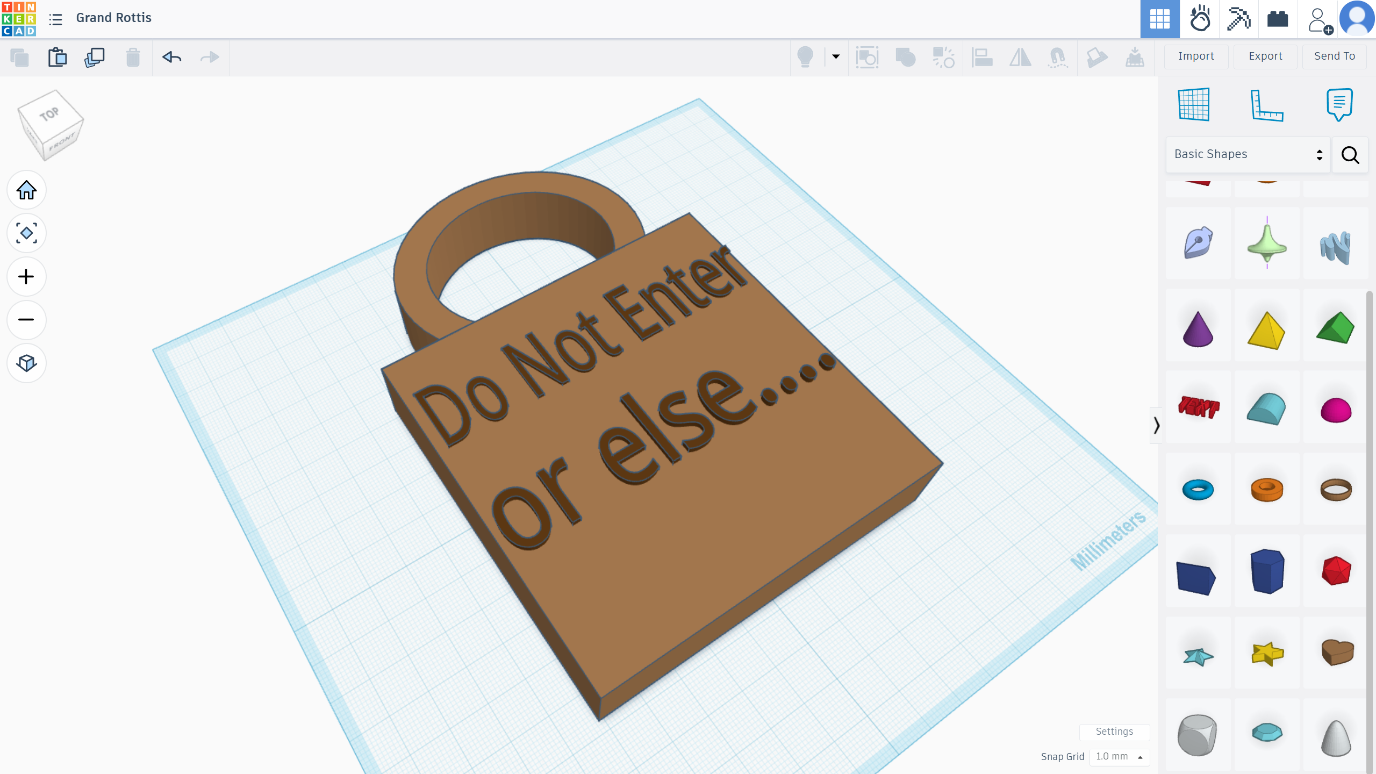1376x774 pixels.
Task: Open the visibility options dropdown arrow
Action: [x=836, y=56]
